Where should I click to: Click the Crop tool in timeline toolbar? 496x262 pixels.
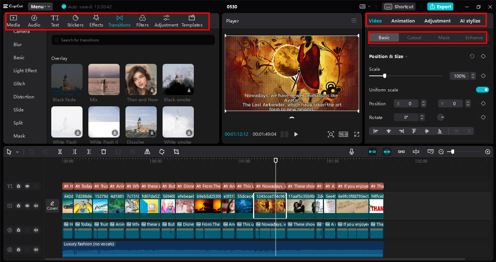176,152
